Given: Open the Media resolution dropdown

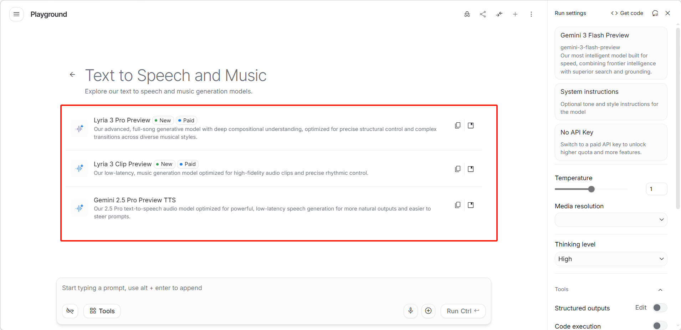Looking at the screenshot, I should [x=611, y=220].
